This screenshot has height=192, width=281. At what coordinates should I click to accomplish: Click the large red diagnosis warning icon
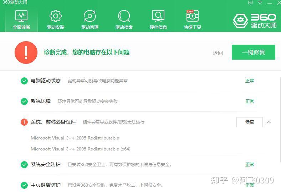26,53
